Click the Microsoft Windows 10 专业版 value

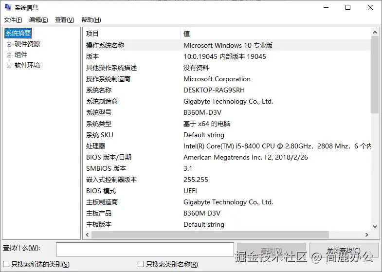(228, 45)
